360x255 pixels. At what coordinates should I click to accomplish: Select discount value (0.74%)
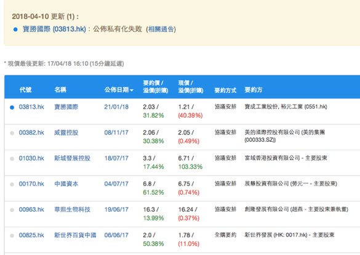pos(189,192)
